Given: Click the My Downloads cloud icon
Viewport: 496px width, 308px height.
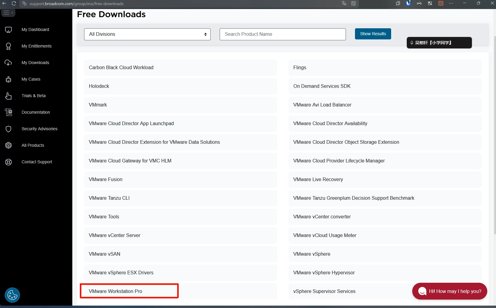Looking at the screenshot, I should coord(8,63).
